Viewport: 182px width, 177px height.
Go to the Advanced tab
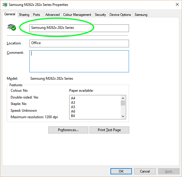click(x=52, y=15)
